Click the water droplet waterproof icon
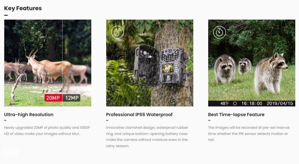299x164 pixels. (117, 32)
